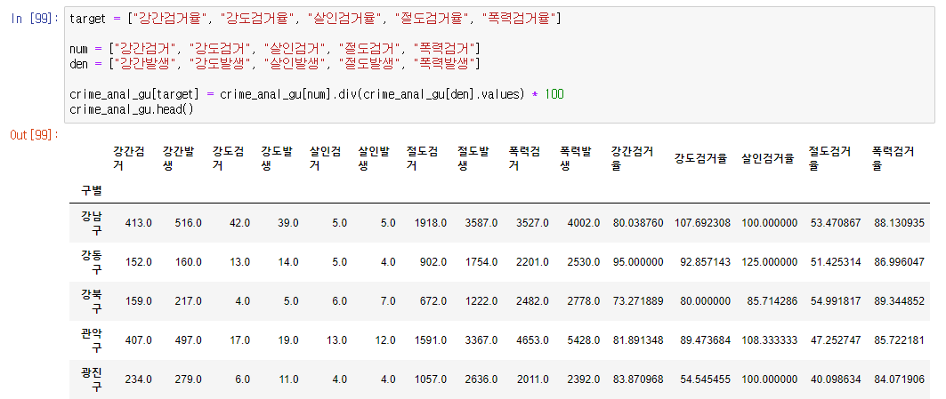Click the cell value 47.252747
This screenshot has height=399, width=946.
835,340
